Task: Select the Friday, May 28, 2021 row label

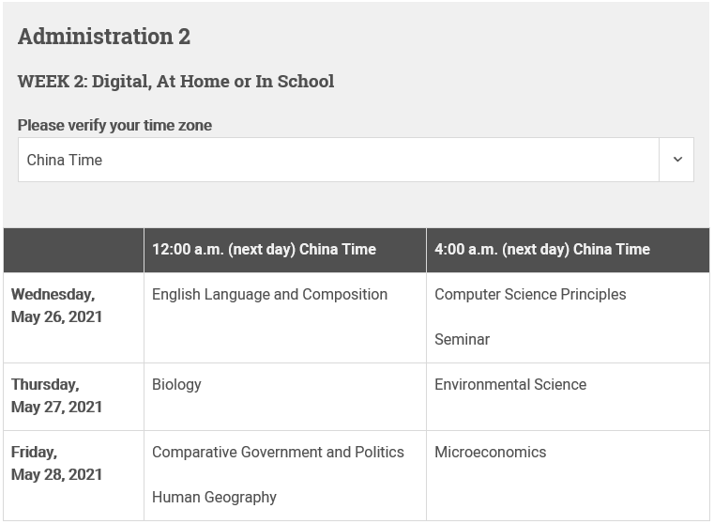Action: [56, 463]
